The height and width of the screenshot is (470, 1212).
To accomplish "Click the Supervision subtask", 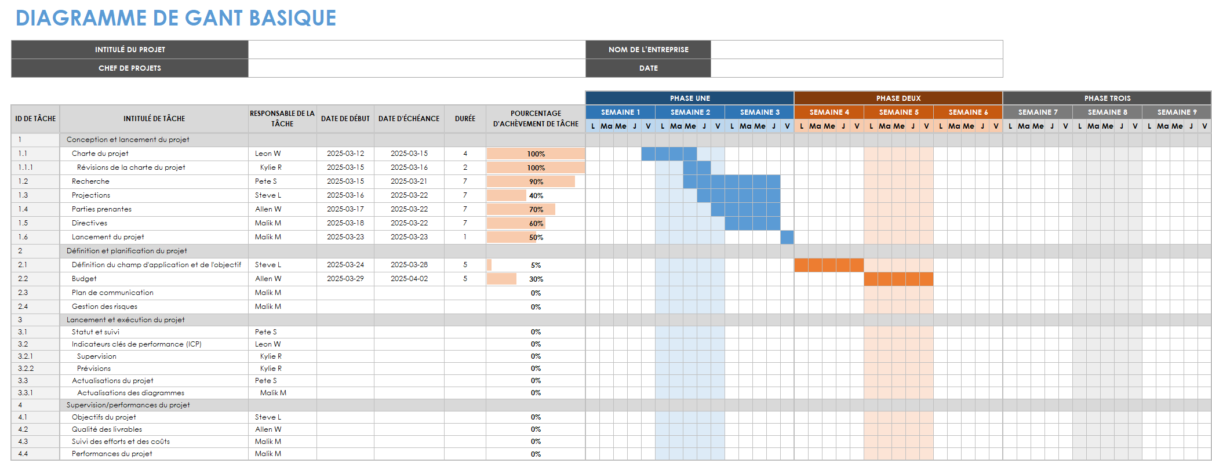I will pyautogui.click(x=97, y=356).
